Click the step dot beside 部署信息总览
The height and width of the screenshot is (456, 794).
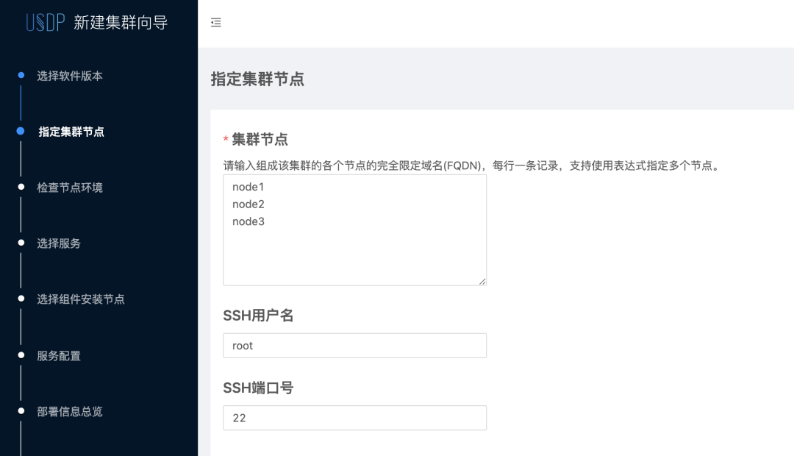(x=21, y=411)
